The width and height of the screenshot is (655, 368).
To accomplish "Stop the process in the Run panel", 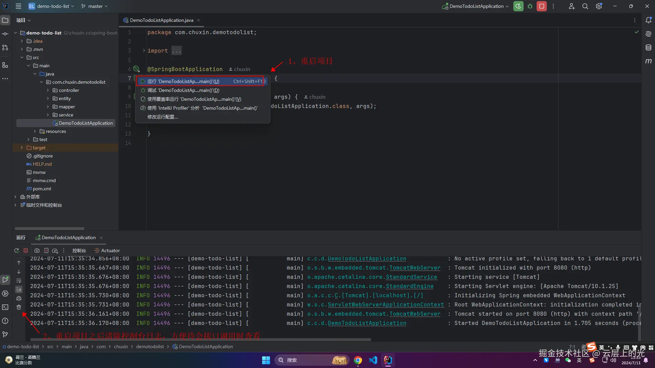I will pos(26,250).
